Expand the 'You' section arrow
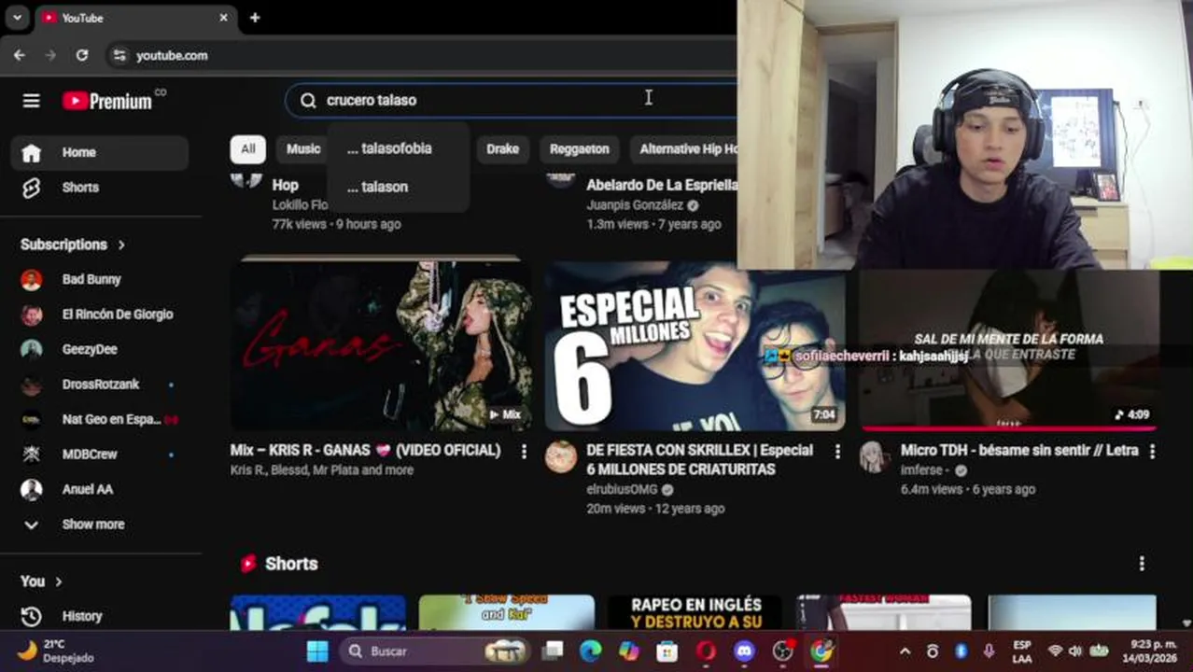This screenshot has width=1193, height=672. [58, 581]
